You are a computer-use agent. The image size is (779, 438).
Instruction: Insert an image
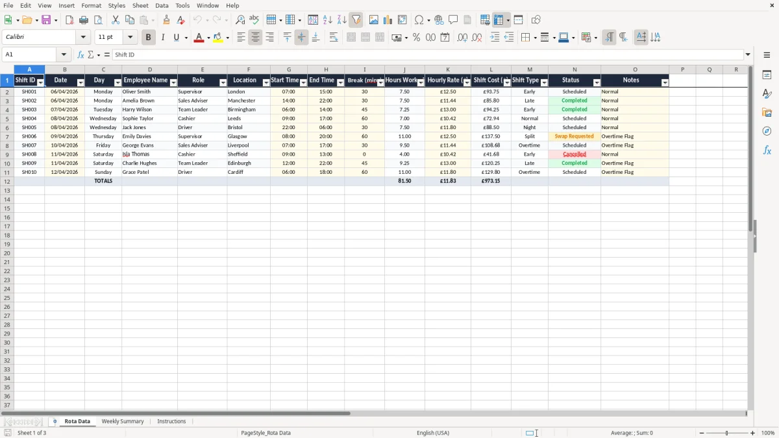(374, 20)
